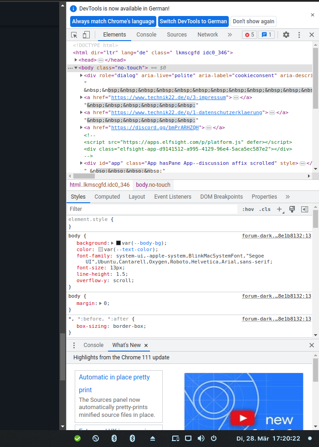Show more styles pane tabs chevron
The width and height of the screenshot is (319, 447).
288,197
